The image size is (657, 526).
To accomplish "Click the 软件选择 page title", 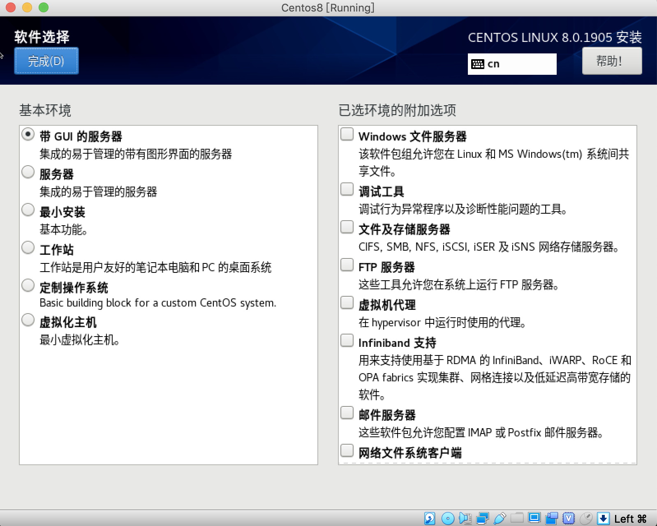I will tap(42, 37).
